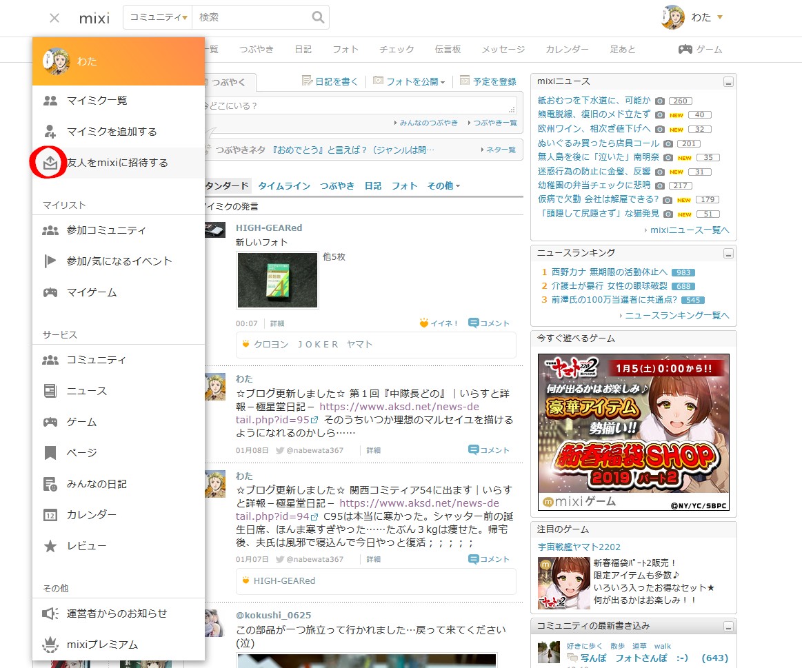
Task: Click the わた profile avatar in header
Action: point(672,17)
